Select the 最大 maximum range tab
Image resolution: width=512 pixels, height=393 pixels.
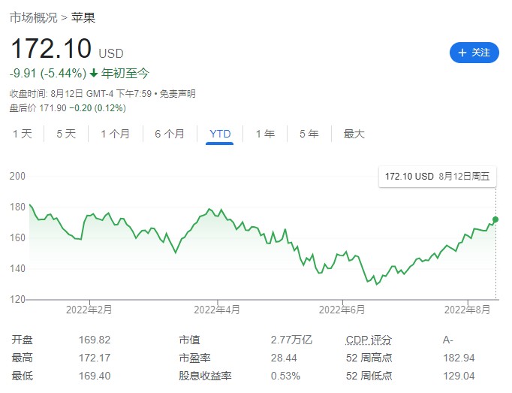pyautogui.click(x=354, y=134)
